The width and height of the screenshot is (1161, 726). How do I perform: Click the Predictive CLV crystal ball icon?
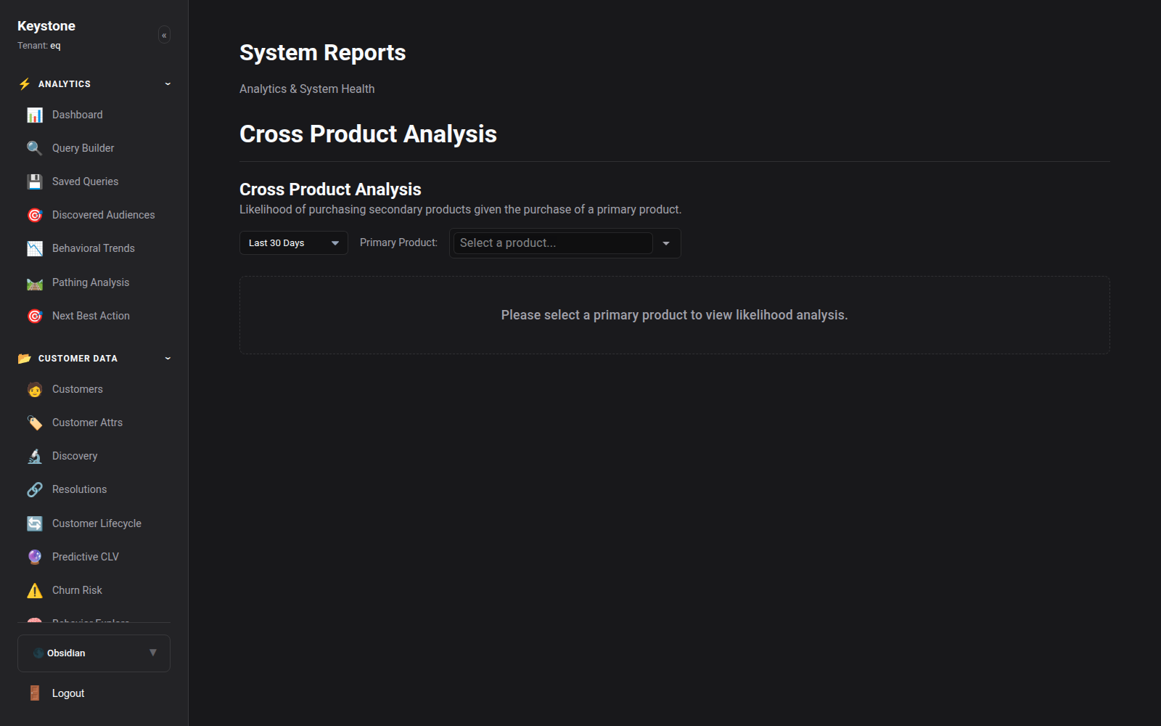point(35,557)
